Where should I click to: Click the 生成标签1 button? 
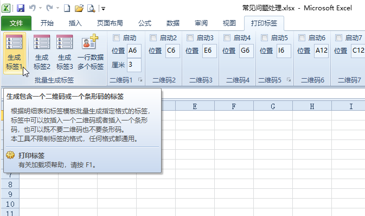point(15,53)
